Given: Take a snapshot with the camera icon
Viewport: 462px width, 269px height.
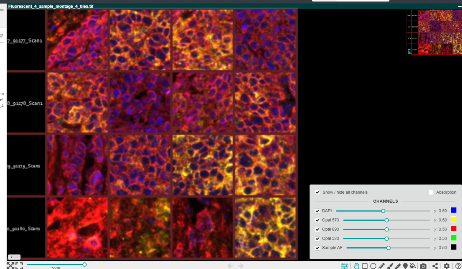Looking at the screenshot, I should click(x=423, y=266).
